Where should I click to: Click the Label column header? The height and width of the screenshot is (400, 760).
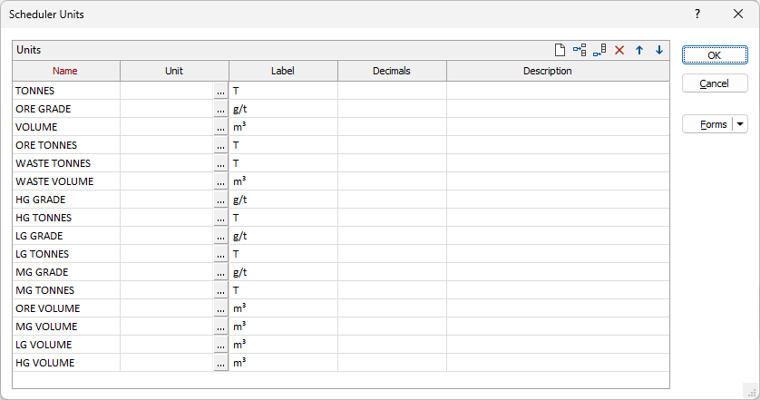click(283, 71)
